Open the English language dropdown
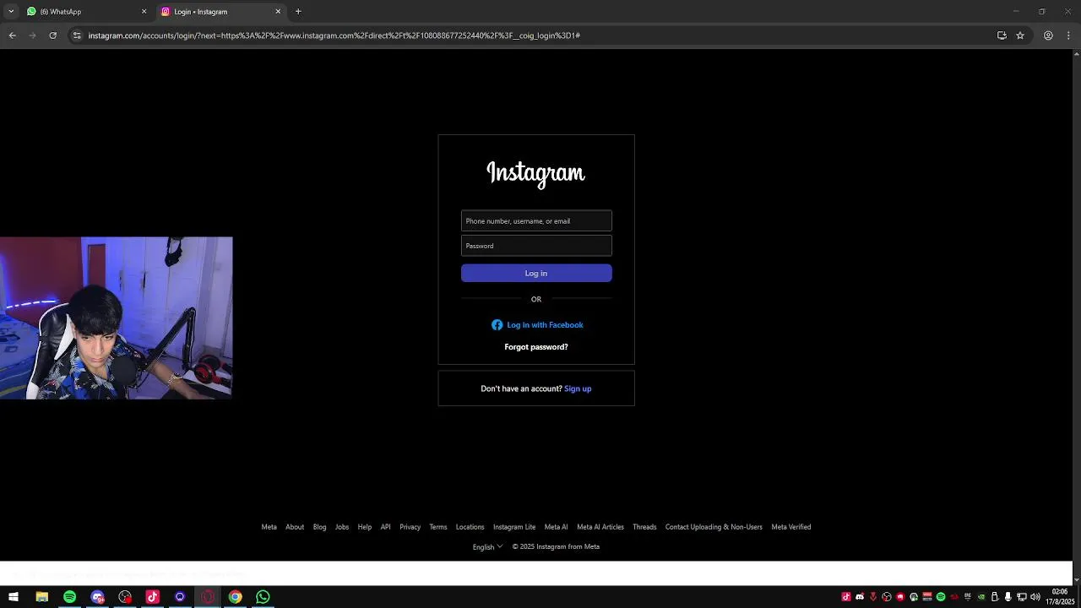Viewport: 1081px width, 608px height. (488, 546)
